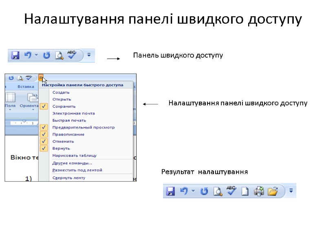Uncheck Сохранить checkbox in menu

pos(44,106)
